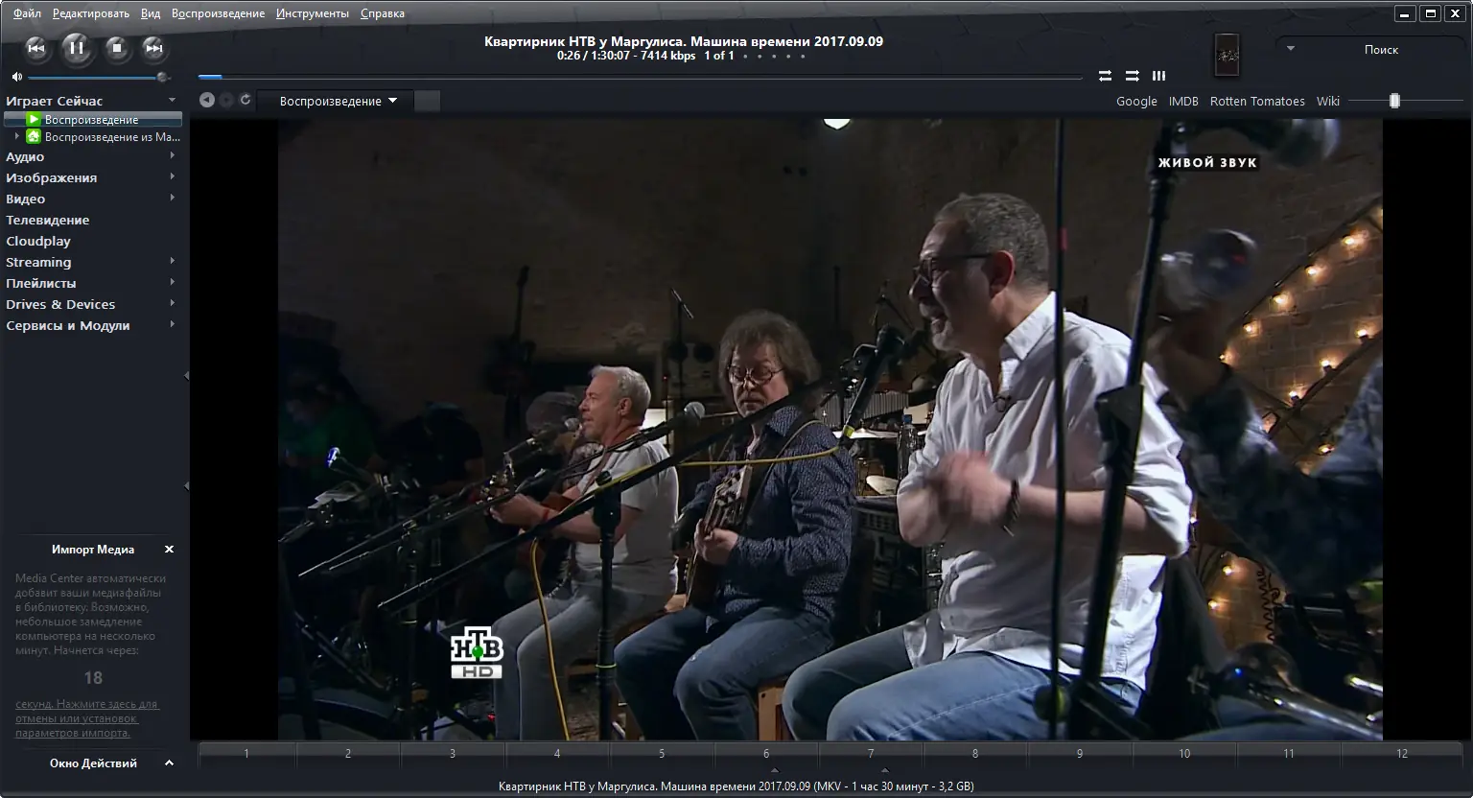The height and width of the screenshot is (798, 1473).
Task: Click the status bar file info text
Action: pyautogui.click(x=736, y=786)
